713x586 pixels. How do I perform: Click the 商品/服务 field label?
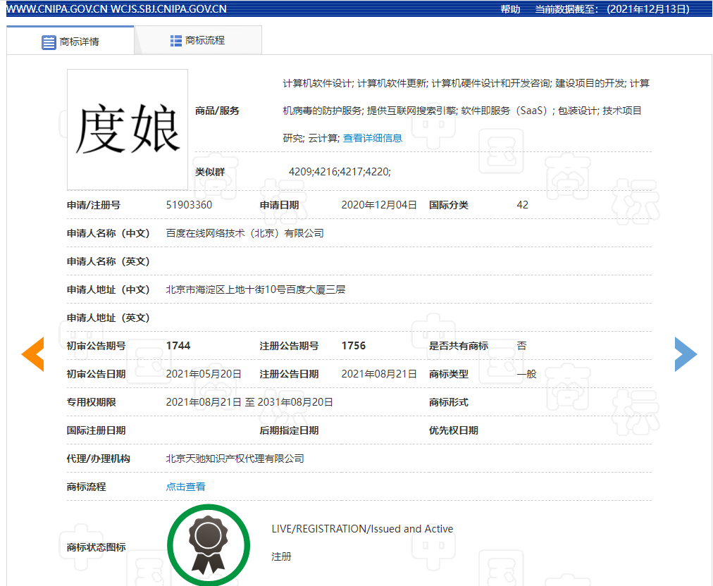218,111
